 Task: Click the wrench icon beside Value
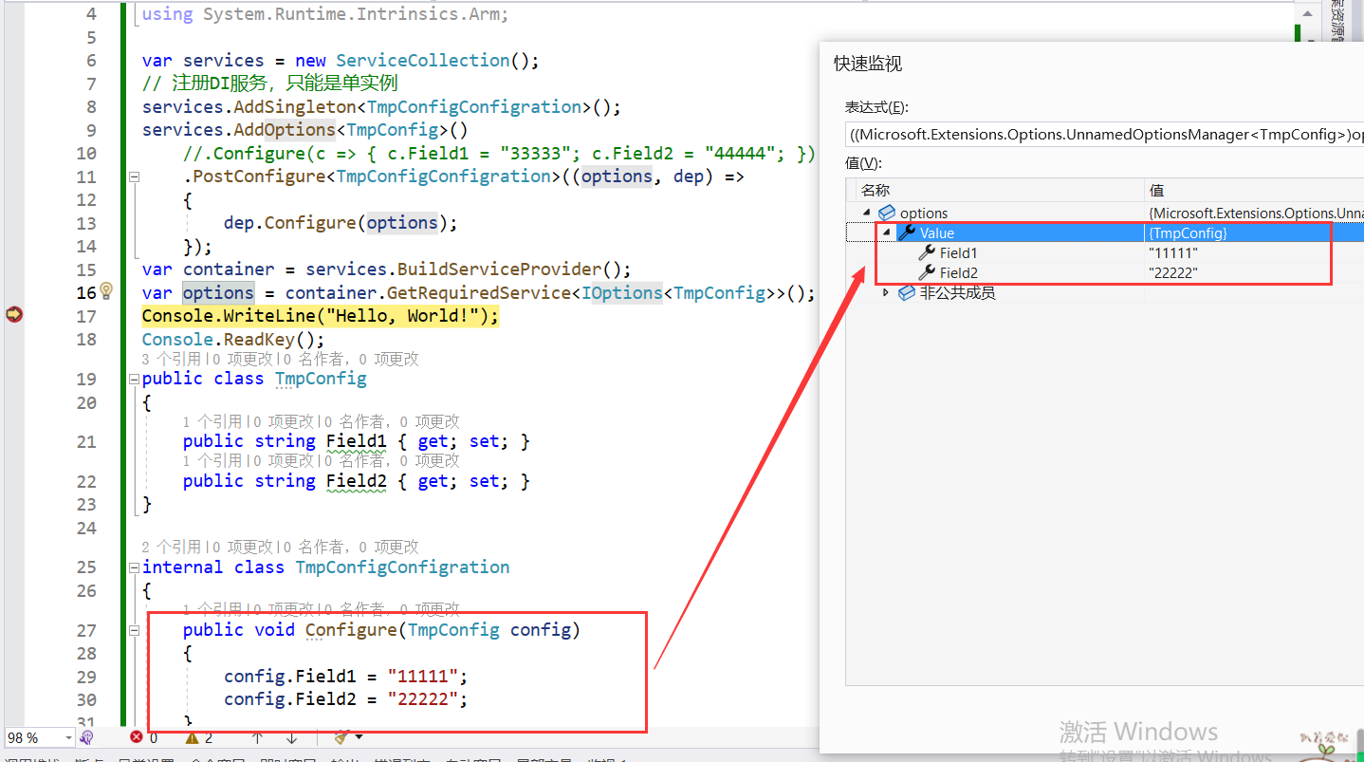click(907, 232)
